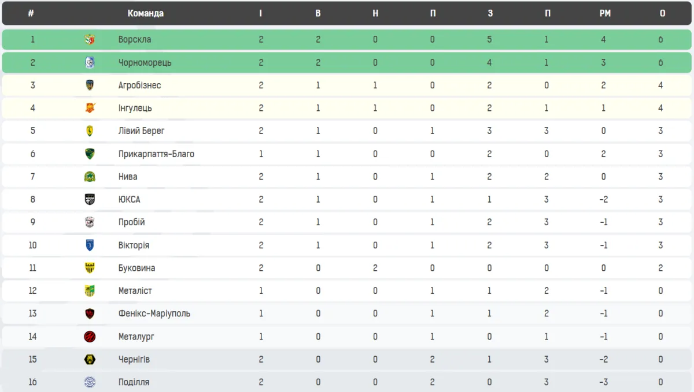Click the Ворскла team logo
The image size is (694, 392).
click(x=90, y=40)
